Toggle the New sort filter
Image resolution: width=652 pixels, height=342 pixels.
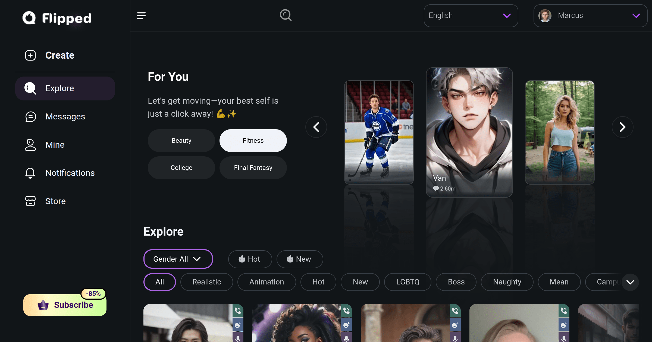pos(299,259)
